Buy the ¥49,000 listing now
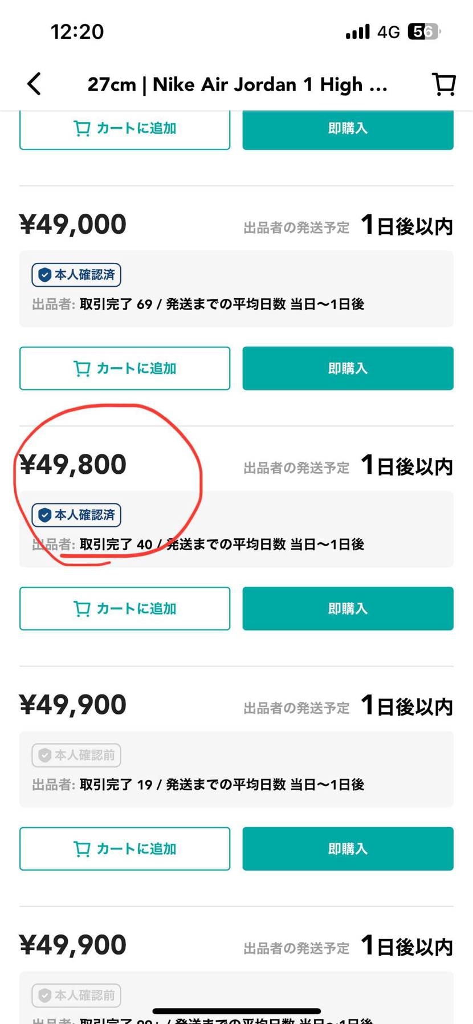 point(348,368)
